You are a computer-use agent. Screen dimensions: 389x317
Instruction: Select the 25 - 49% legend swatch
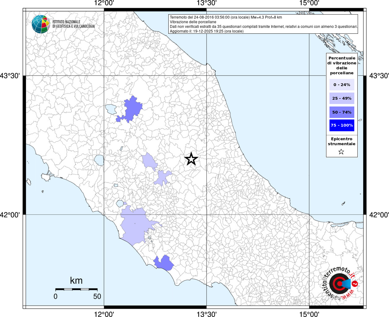[x=342, y=98]
